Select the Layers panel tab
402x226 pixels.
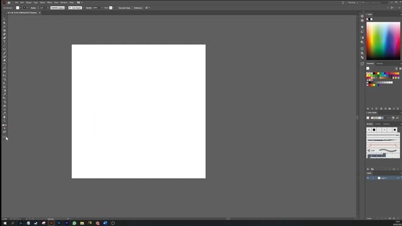pos(369,173)
